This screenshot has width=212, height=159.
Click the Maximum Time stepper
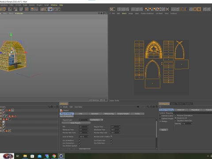(x=120, y=130)
